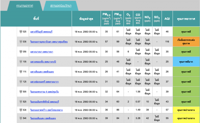Select the PM10 value 86 in row 53t
200x123 pixels.
[118, 110]
